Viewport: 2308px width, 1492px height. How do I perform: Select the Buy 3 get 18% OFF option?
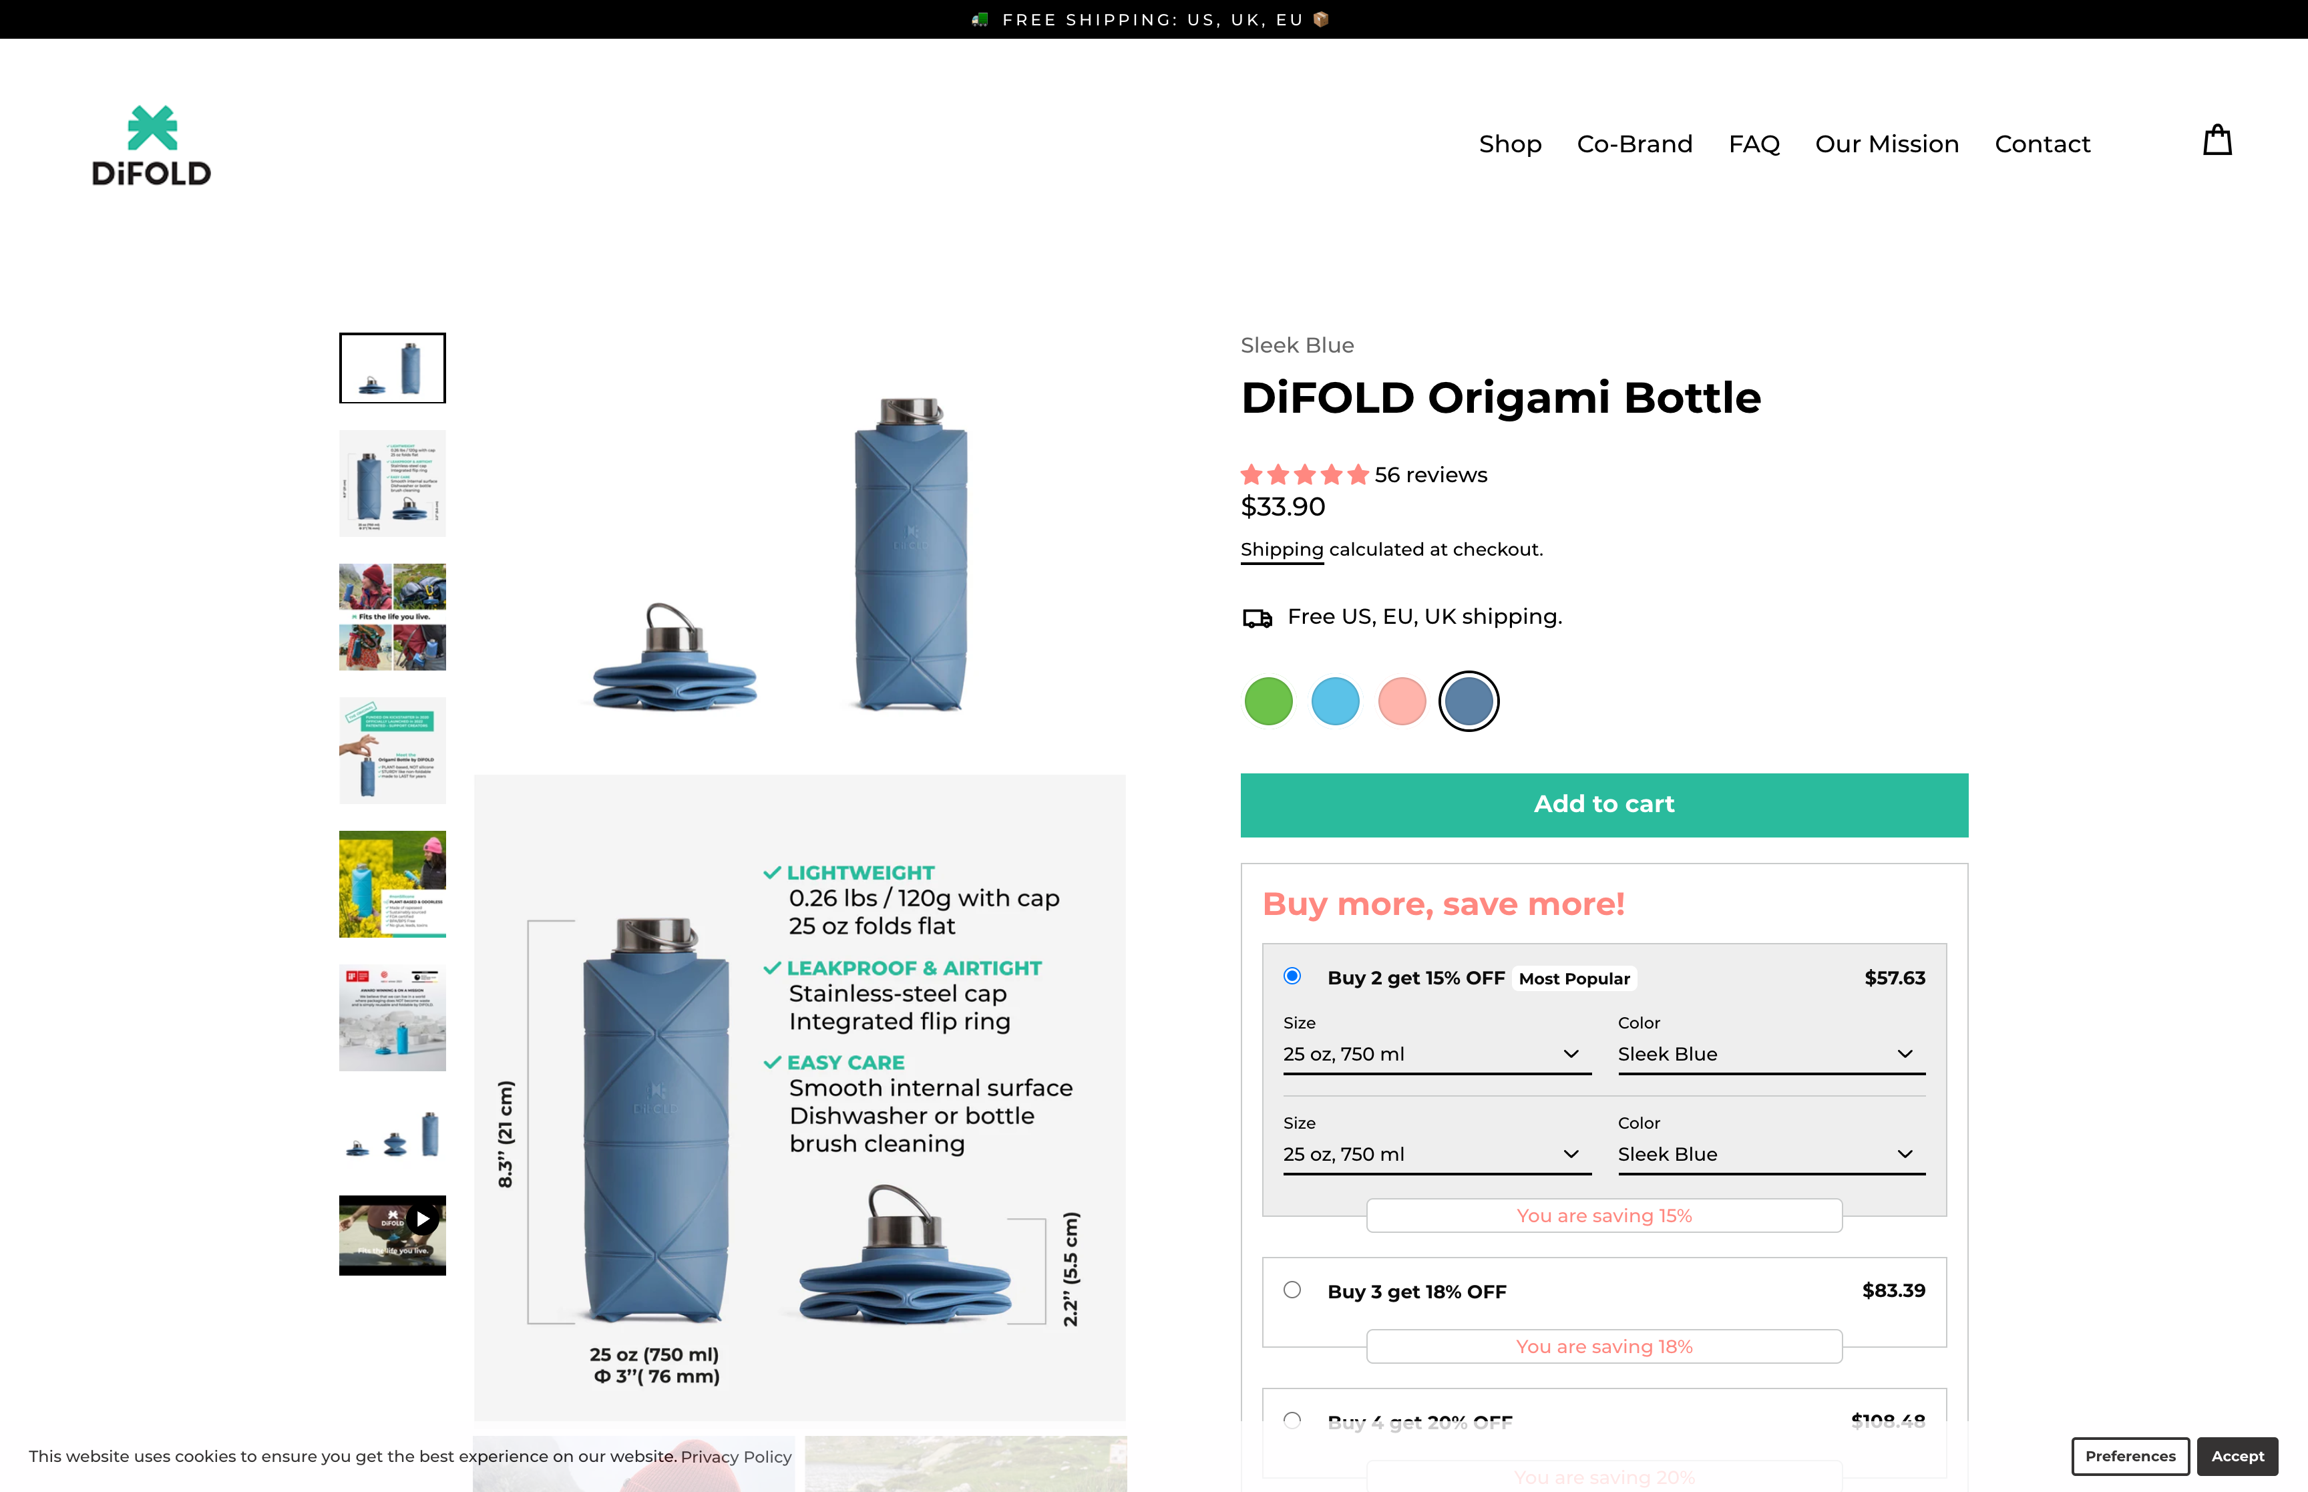pos(1291,1290)
